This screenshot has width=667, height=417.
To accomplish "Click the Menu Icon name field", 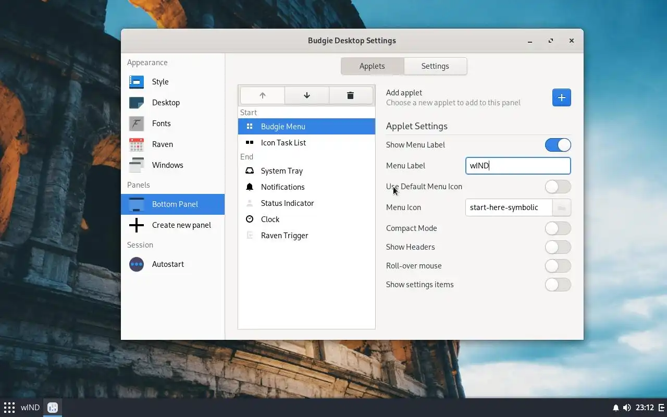I will [509, 207].
